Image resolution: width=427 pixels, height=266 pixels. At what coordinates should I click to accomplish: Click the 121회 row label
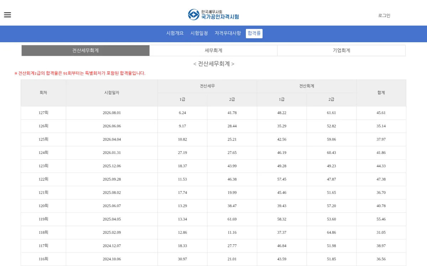click(43, 193)
